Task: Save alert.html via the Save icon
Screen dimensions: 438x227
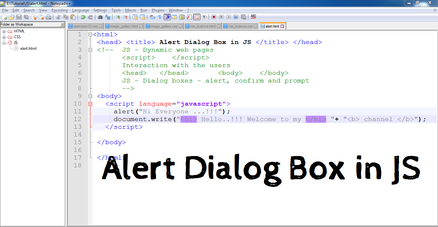Action: 18,17
